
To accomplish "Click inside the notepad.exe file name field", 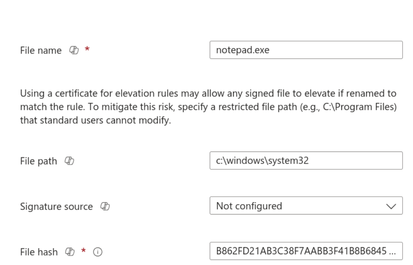I will pyautogui.click(x=306, y=50).
